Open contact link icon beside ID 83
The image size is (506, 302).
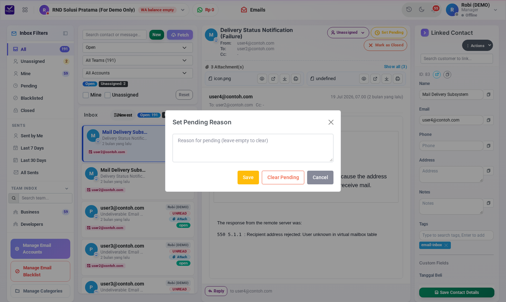click(x=437, y=74)
